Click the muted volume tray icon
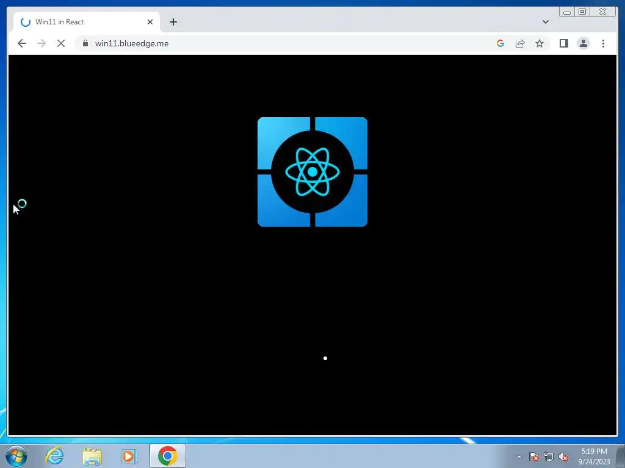 click(563, 456)
